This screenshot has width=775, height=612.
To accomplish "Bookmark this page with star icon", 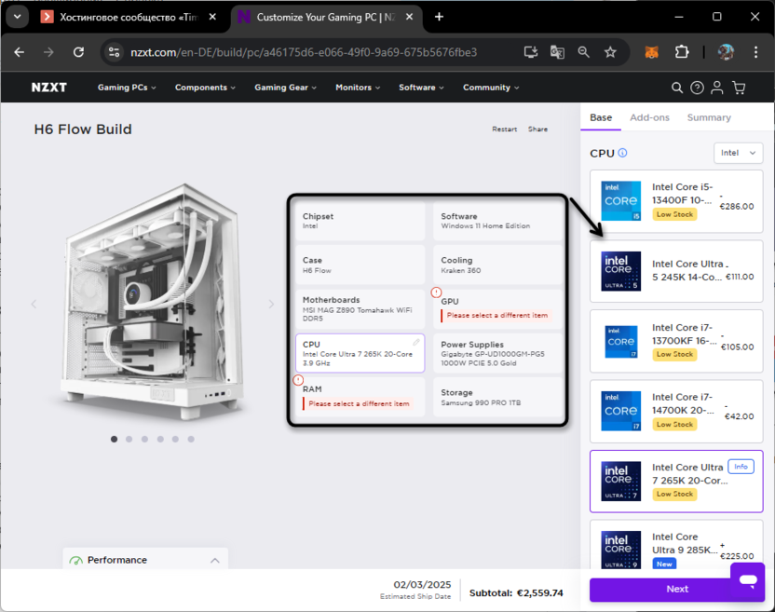I will (x=610, y=52).
